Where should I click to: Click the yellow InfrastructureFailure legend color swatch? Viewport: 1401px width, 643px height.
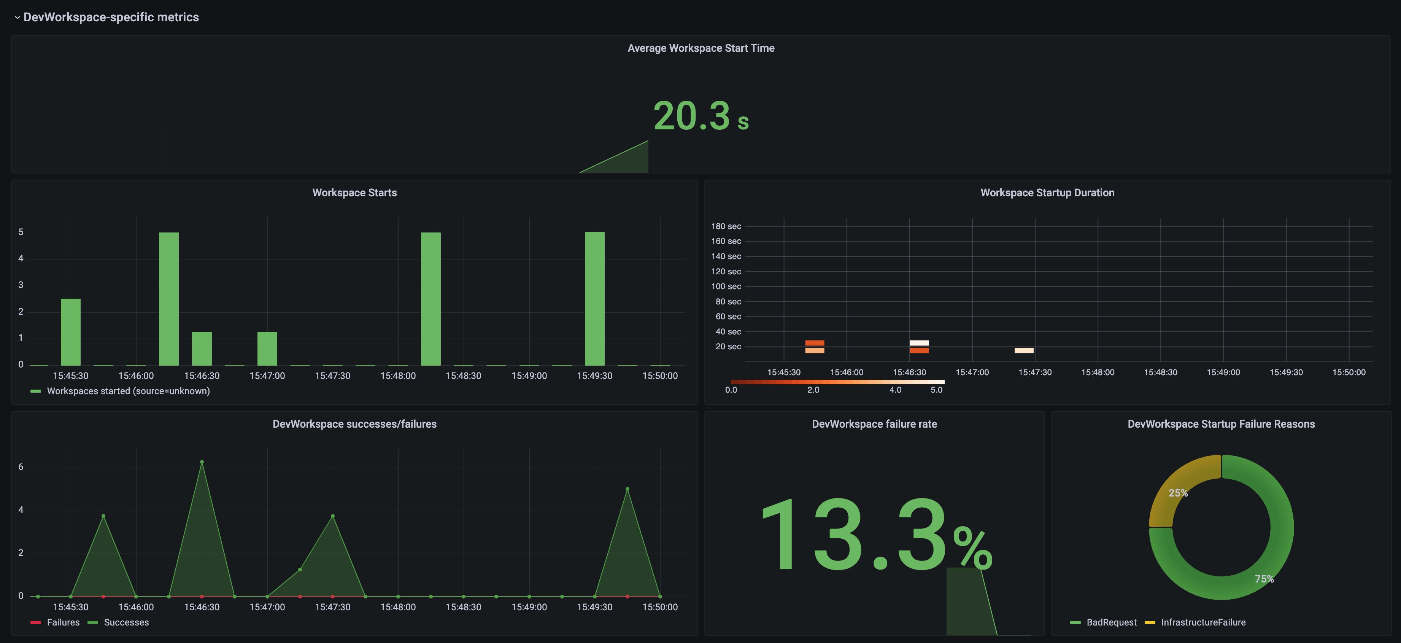[1150, 622]
